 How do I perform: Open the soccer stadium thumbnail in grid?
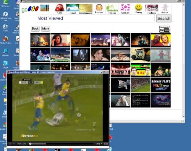[141, 85]
